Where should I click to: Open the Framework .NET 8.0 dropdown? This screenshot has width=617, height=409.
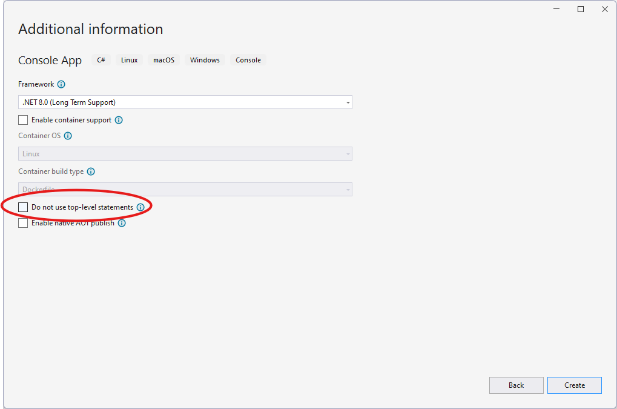[x=185, y=102]
